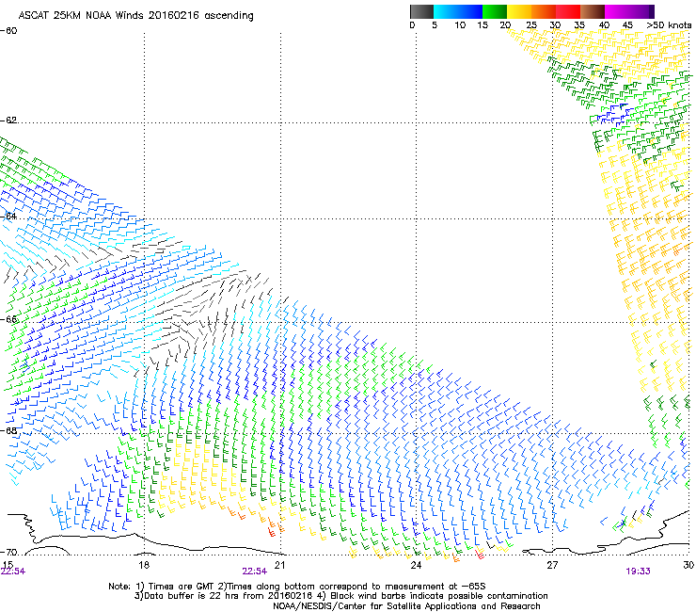Click the '>50 knots' legend label
The image size is (696, 612).
tap(669, 25)
